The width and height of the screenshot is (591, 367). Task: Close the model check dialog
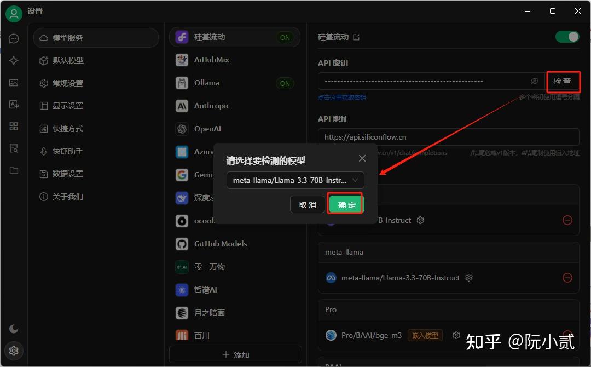click(362, 158)
